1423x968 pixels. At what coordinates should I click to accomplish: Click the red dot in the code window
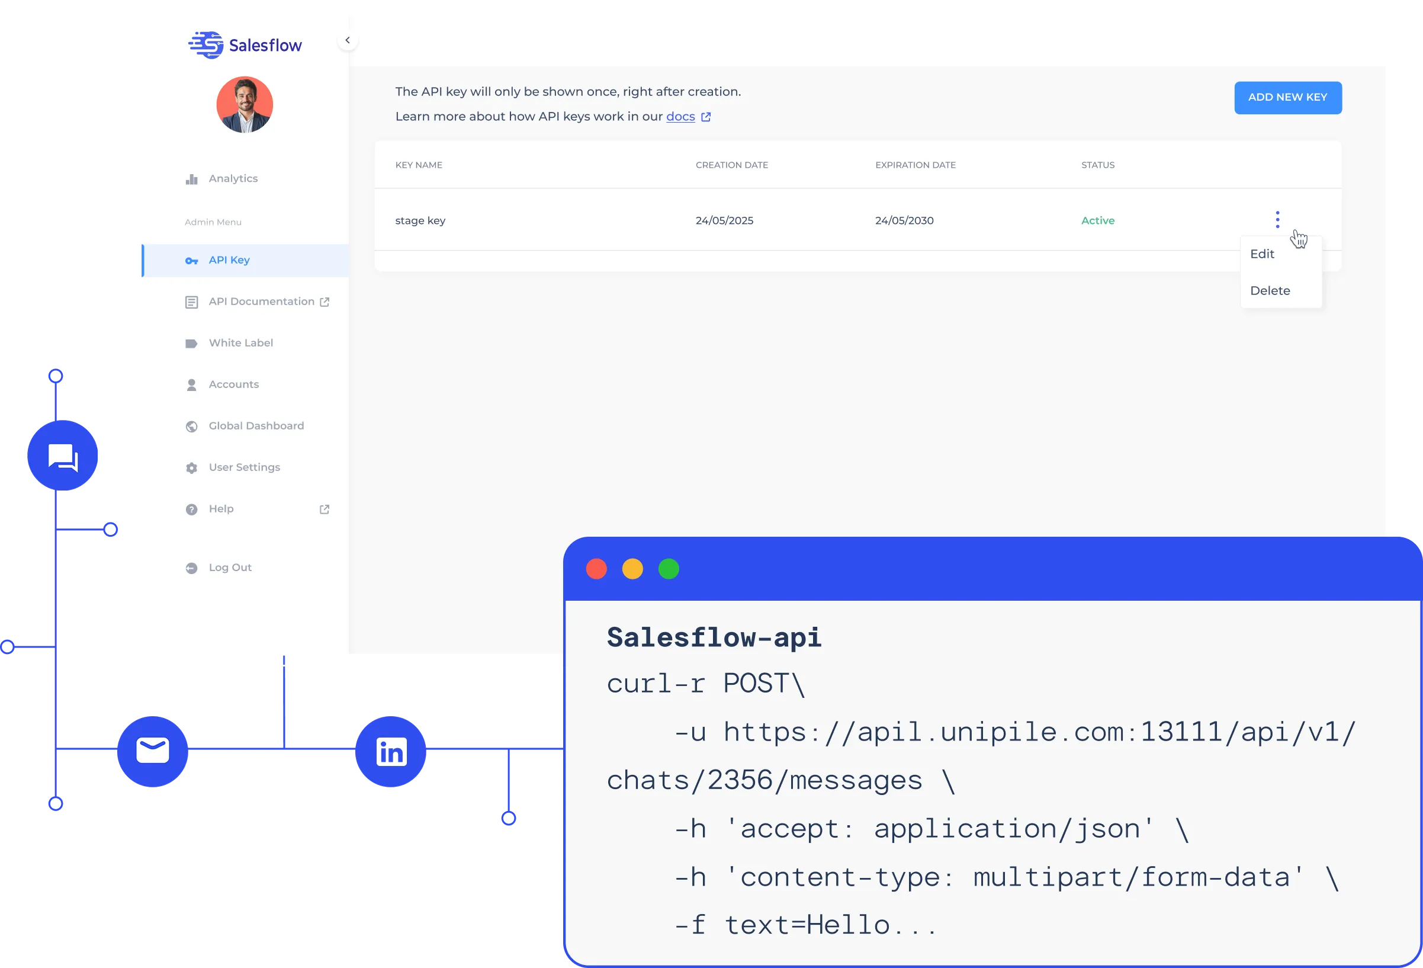point(596,569)
